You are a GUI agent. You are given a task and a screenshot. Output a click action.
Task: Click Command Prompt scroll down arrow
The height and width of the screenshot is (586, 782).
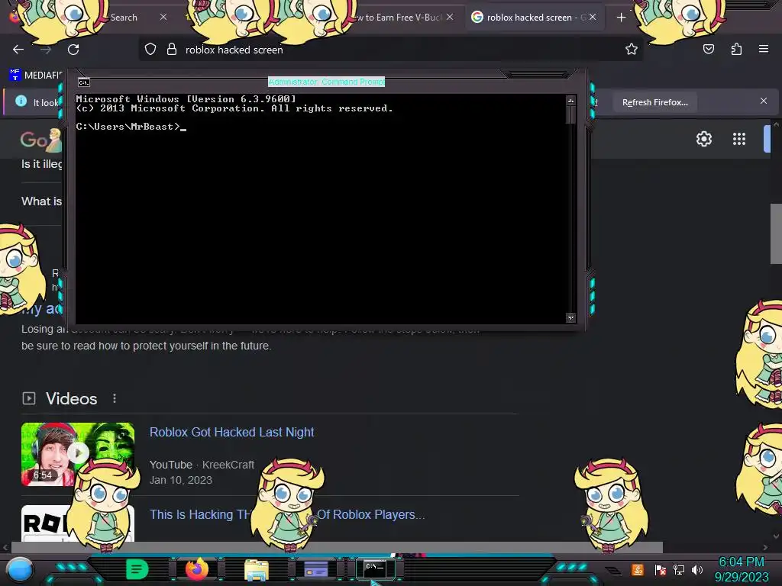(x=570, y=317)
